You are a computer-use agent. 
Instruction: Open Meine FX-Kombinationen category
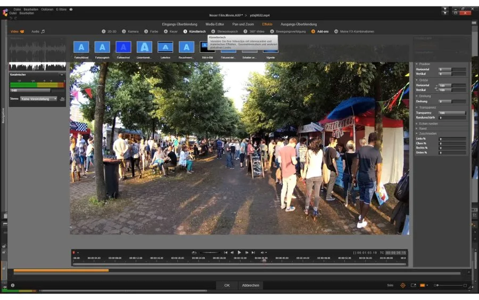(x=354, y=31)
